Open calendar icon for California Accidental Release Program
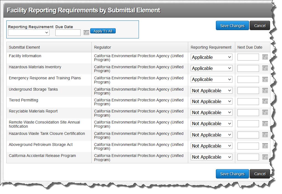The height and width of the screenshot is (194, 282). tap(265, 157)
